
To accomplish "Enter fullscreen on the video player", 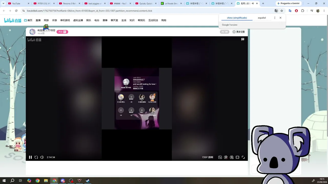I will pyautogui.click(x=243, y=157).
